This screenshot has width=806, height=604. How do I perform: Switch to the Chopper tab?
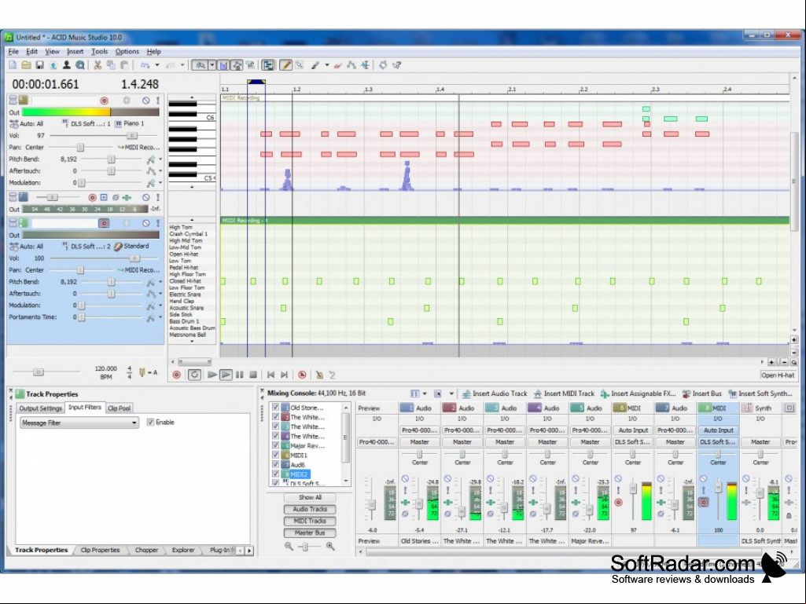click(146, 550)
